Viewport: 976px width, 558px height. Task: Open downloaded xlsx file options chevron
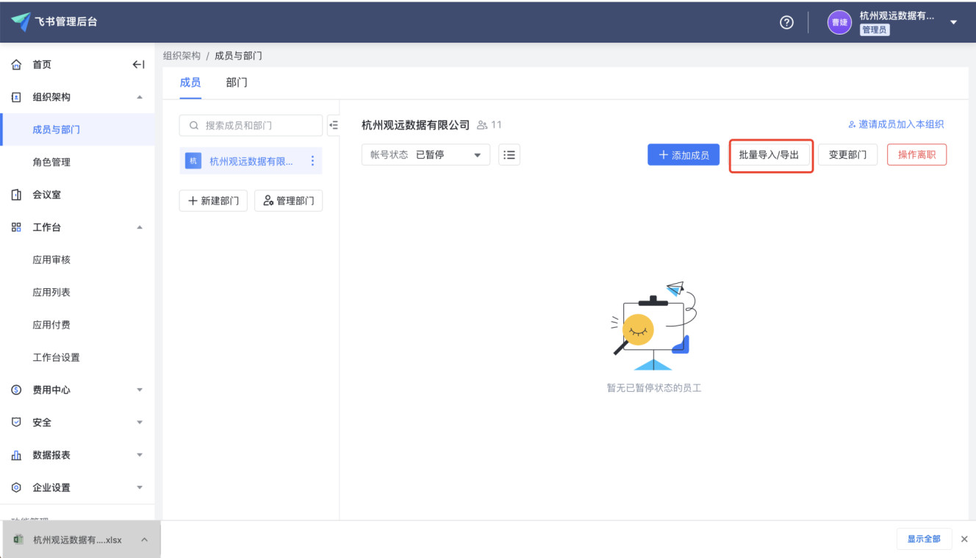pyautogui.click(x=145, y=540)
